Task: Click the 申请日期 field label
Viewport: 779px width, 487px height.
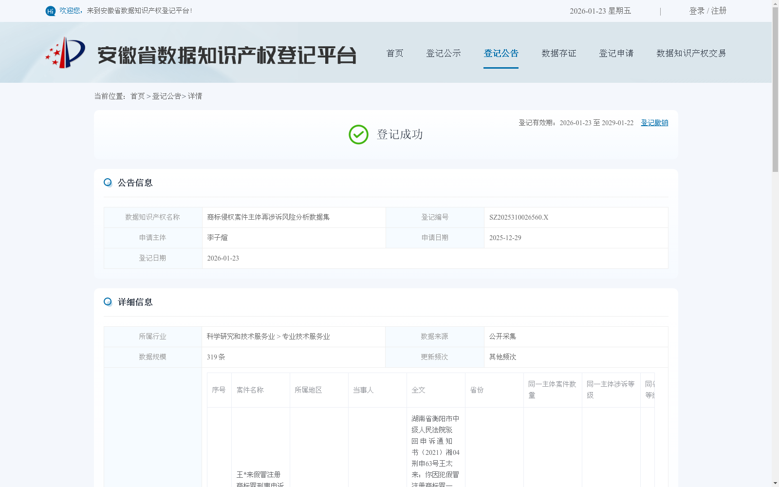Action: (435, 238)
